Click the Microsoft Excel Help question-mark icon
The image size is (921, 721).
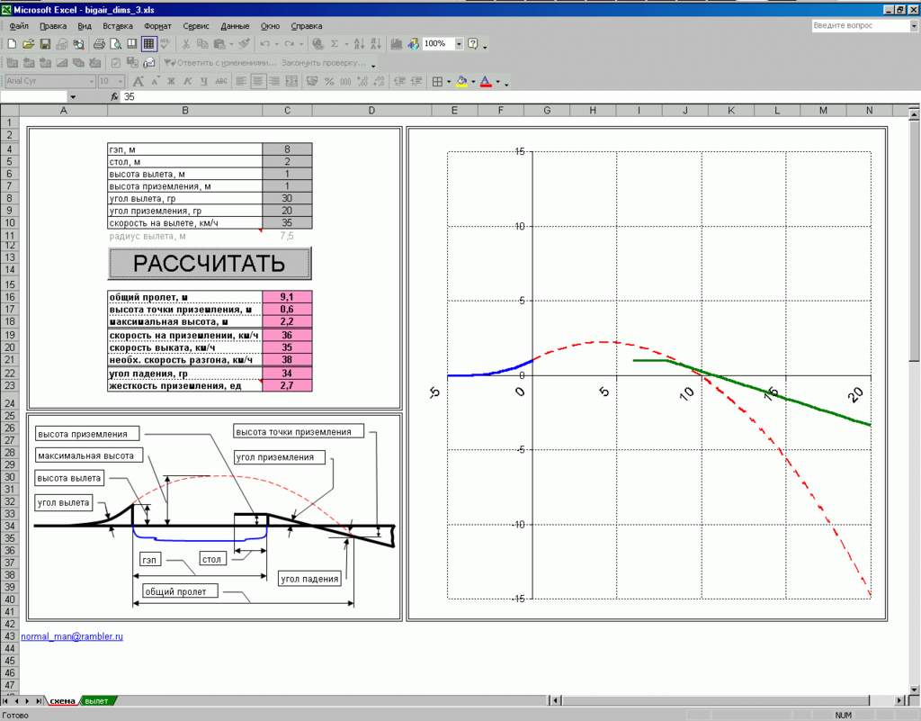tap(473, 43)
